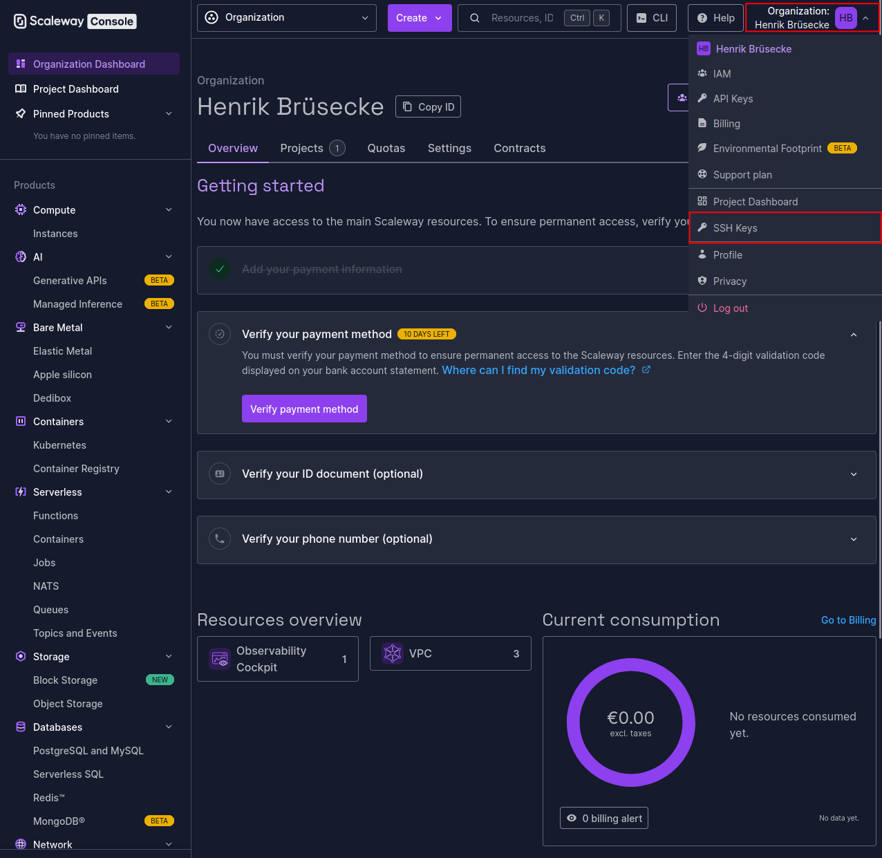Expand Verify your phone number panel
882x858 pixels.
coord(854,539)
